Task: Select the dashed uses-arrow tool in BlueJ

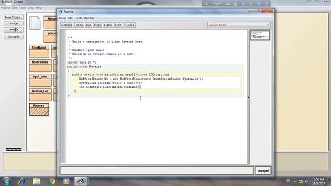Action: pyautogui.click(x=13, y=24)
